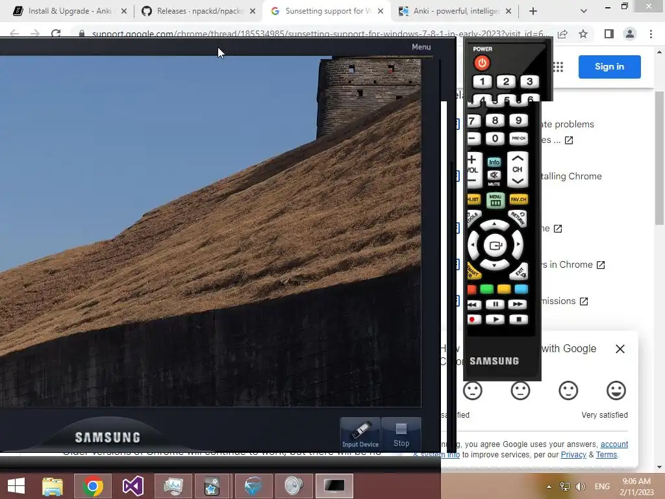Mute the TV using remote MUTE button
The width and height of the screenshot is (665, 499).
494,175
